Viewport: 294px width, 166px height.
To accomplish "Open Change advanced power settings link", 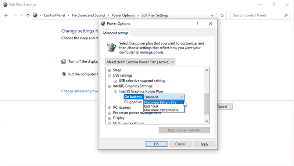I will (x=79, y=91).
